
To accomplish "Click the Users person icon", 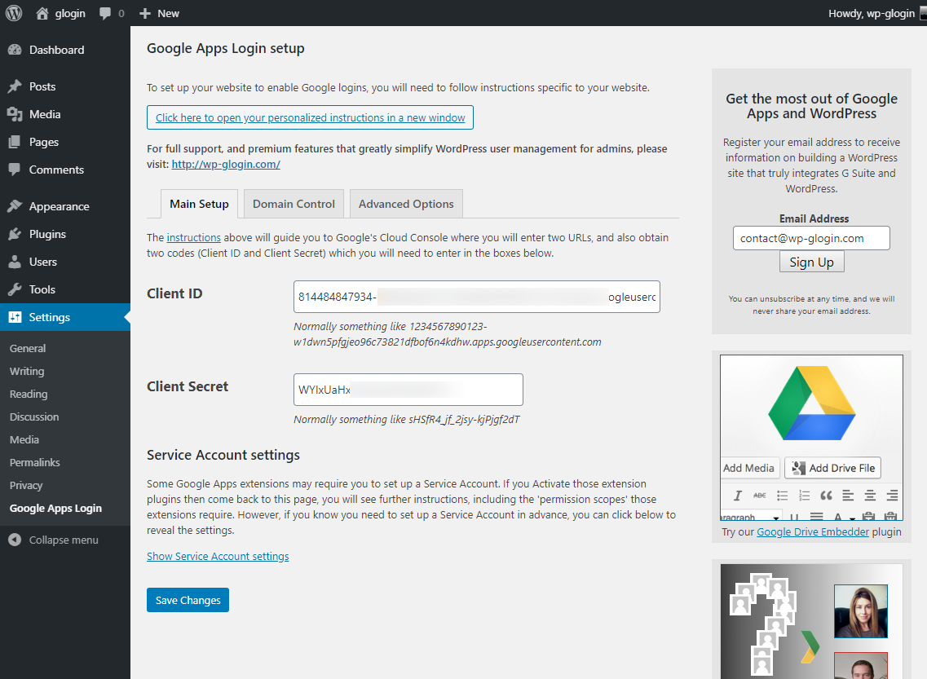I will (x=15, y=262).
